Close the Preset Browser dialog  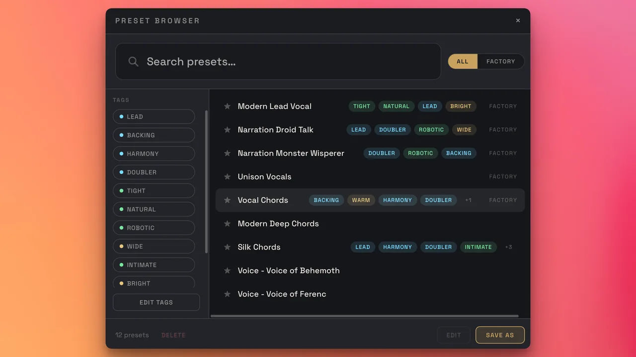coord(518,20)
